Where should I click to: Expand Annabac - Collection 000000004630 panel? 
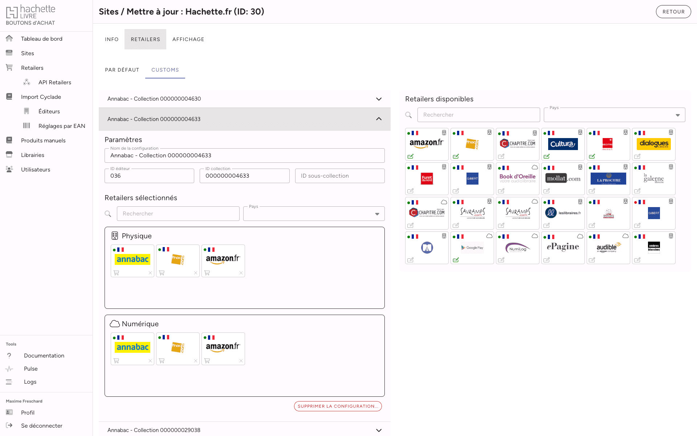point(245,99)
